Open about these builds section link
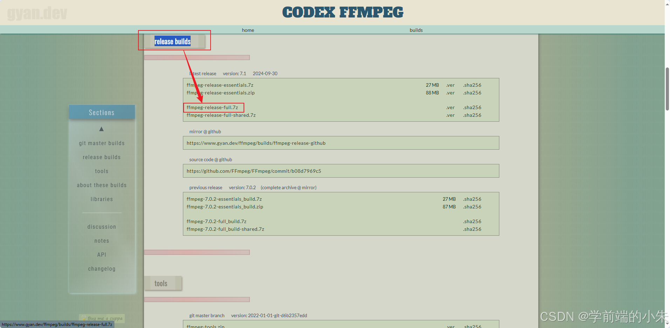 point(102,185)
